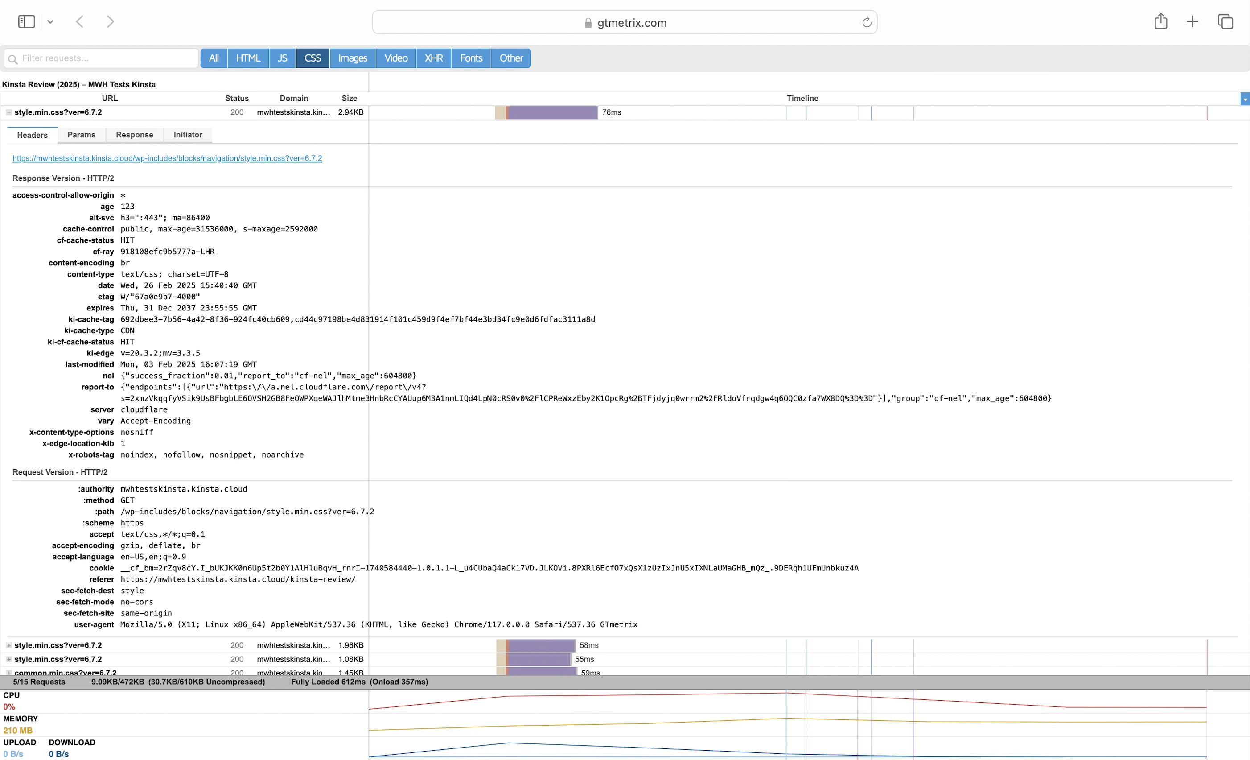Collapse the expanded first style.min.css row
The height and width of the screenshot is (760, 1250).
point(8,112)
